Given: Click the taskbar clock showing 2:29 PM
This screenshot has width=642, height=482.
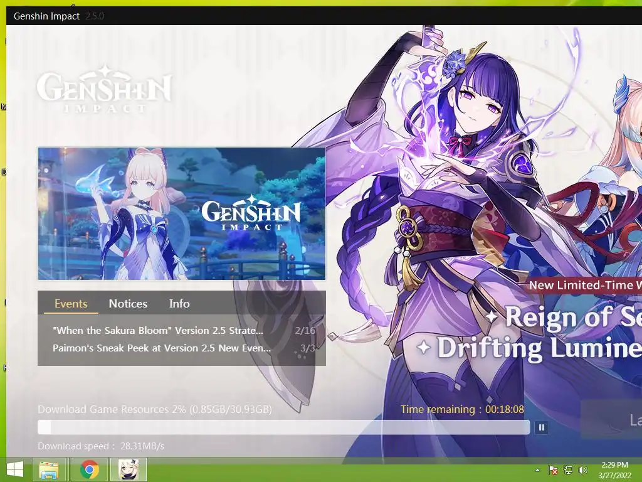Looking at the screenshot, I should [614, 470].
